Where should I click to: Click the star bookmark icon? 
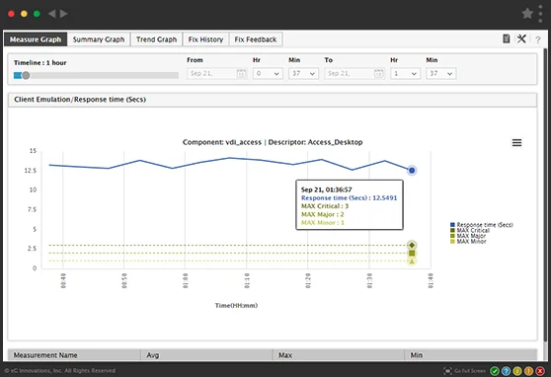tap(527, 14)
